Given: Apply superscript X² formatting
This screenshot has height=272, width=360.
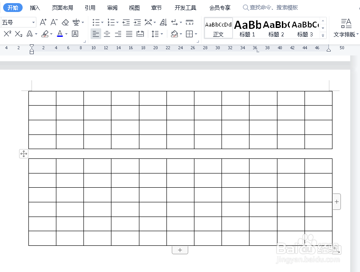Looking at the screenshot, I should click(x=8, y=34).
